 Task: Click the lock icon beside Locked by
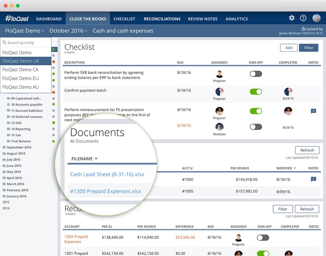pyautogui.click(x=303, y=29)
